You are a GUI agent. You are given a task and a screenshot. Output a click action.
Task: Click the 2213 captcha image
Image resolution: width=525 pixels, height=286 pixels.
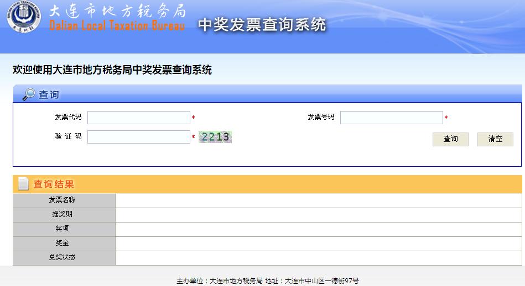pyautogui.click(x=215, y=137)
